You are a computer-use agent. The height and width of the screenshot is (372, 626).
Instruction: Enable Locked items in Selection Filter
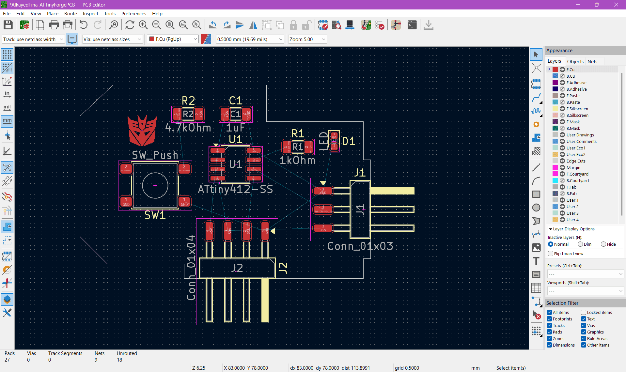(x=583, y=312)
